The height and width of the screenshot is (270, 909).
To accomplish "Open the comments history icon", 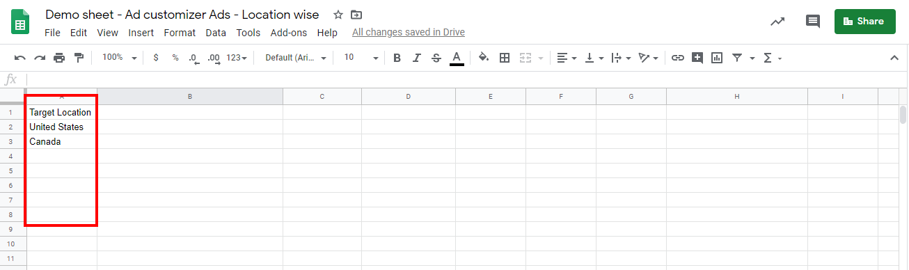I will click(812, 21).
